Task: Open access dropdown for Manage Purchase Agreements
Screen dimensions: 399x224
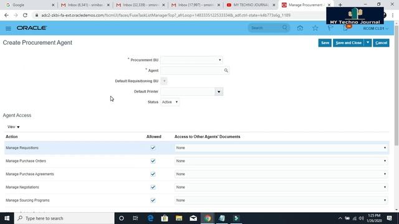Action: 281,174
